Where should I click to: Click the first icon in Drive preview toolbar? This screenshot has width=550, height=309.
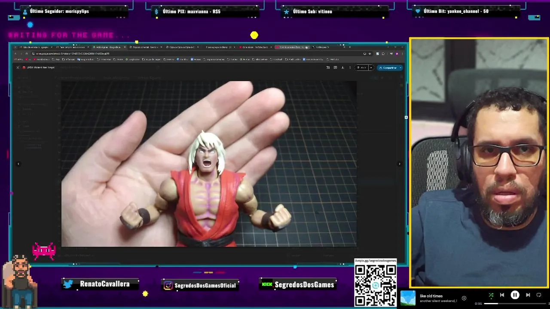click(328, 67)
